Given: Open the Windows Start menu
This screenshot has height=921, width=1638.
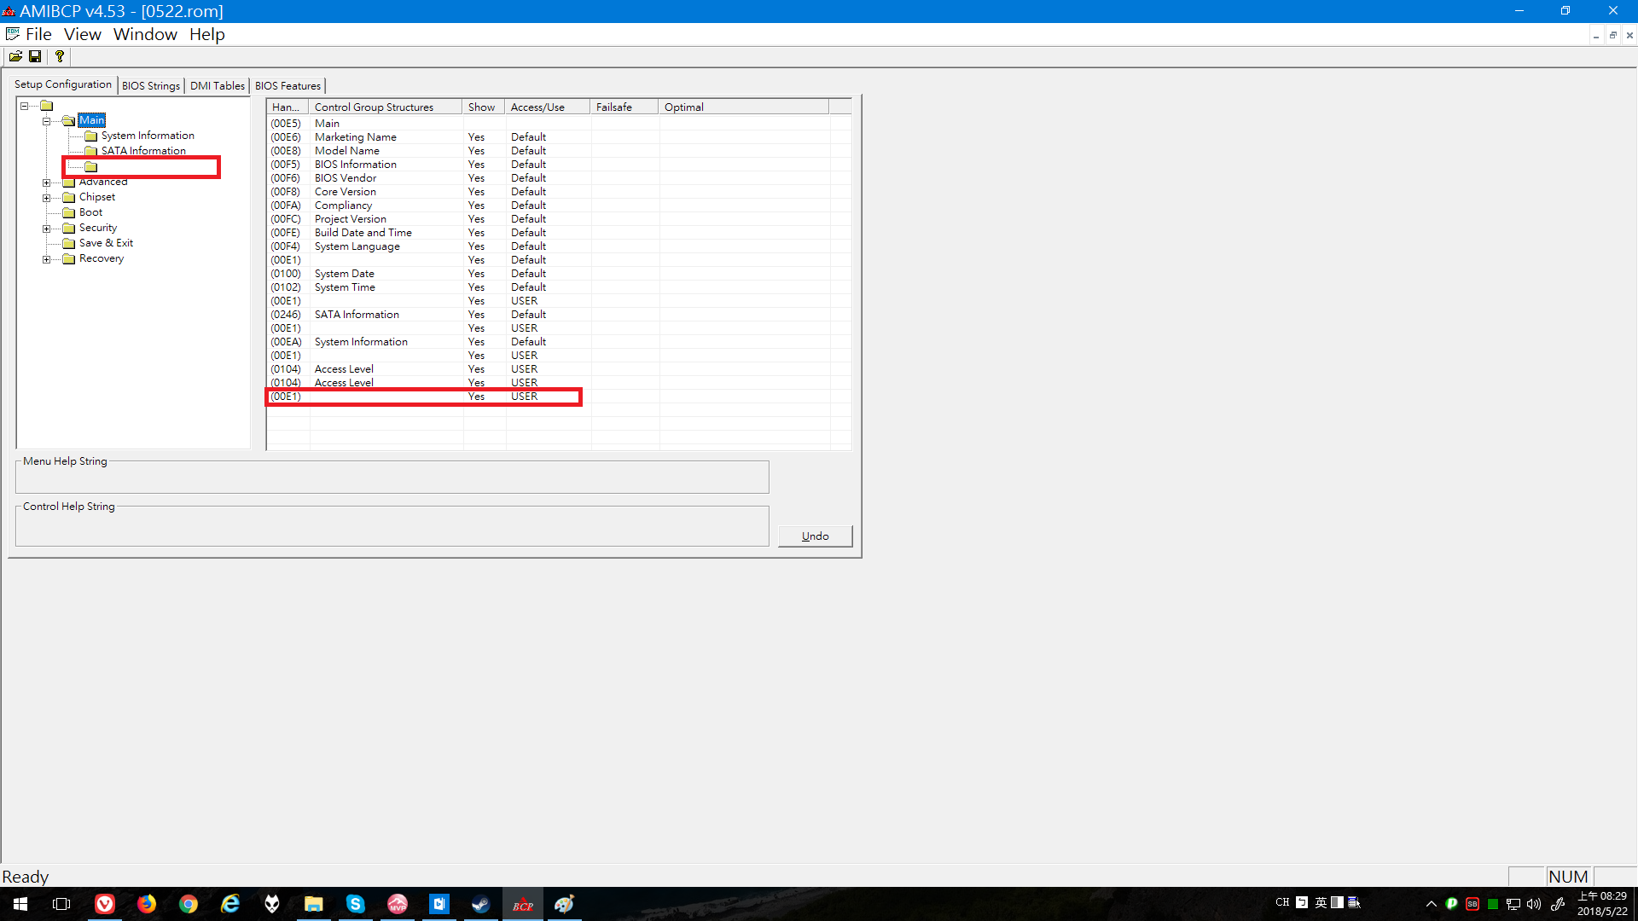Looking at the screenshot, I should 20,904.
